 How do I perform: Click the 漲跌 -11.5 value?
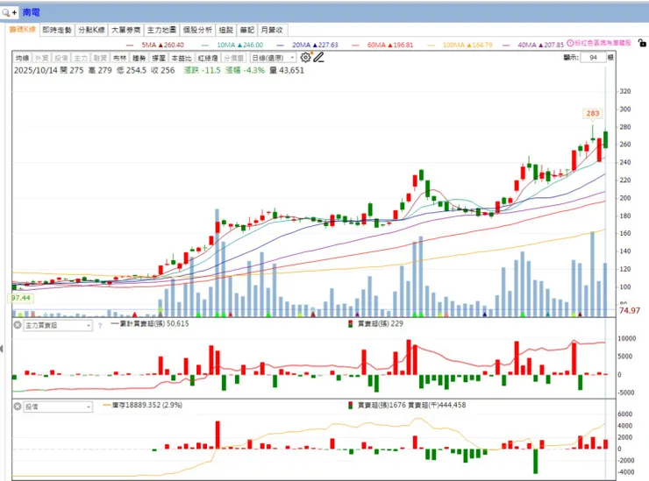tap(203, 70)
